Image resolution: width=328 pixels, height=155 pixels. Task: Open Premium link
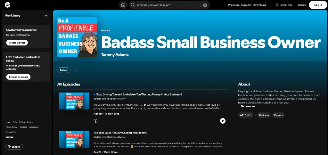coord(234,5)
